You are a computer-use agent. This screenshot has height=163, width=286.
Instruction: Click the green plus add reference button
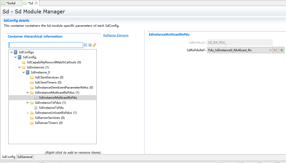281,50
